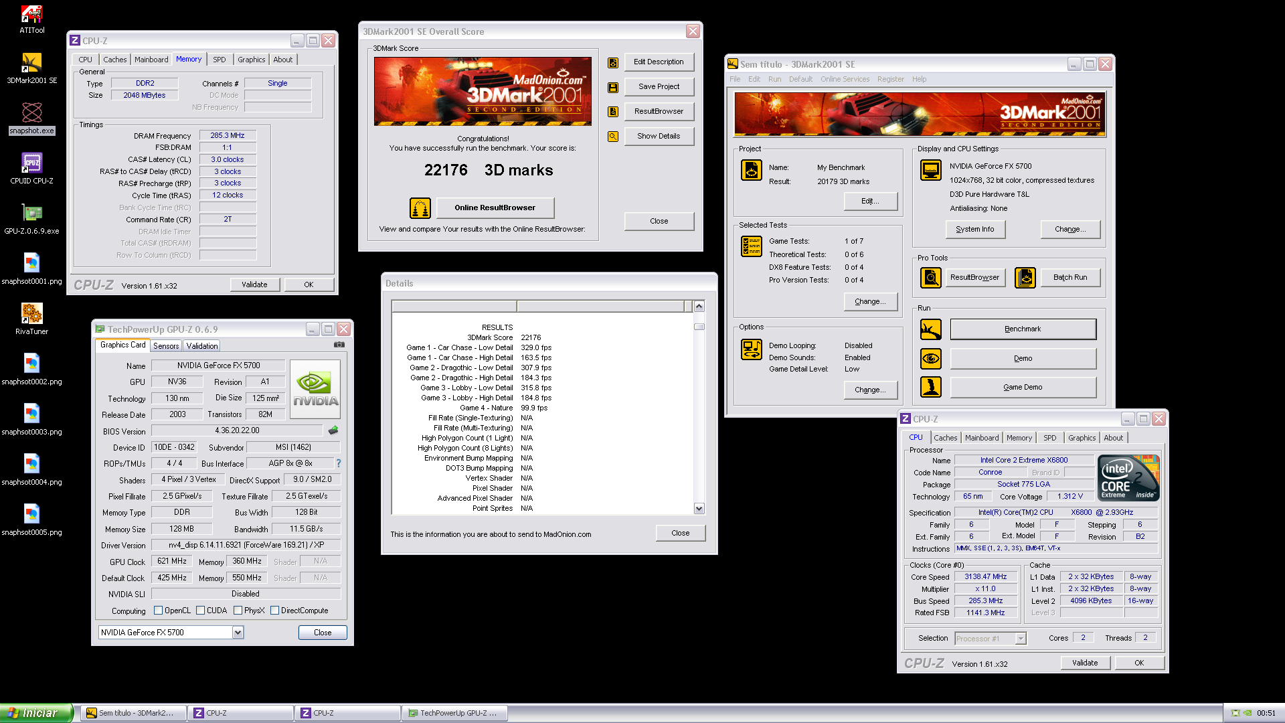The image size is (1285, 723).
Task: Click Batch Run button
Action: click(1070, 277)
